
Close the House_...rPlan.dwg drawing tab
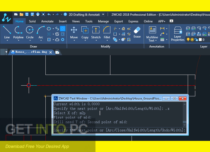[50, 52]
